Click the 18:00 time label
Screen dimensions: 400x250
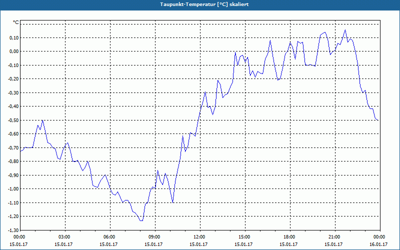click(289, 237)
